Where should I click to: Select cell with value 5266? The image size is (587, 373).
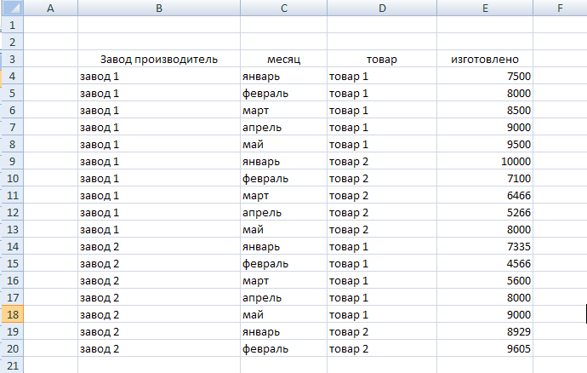tap(485, 213)
